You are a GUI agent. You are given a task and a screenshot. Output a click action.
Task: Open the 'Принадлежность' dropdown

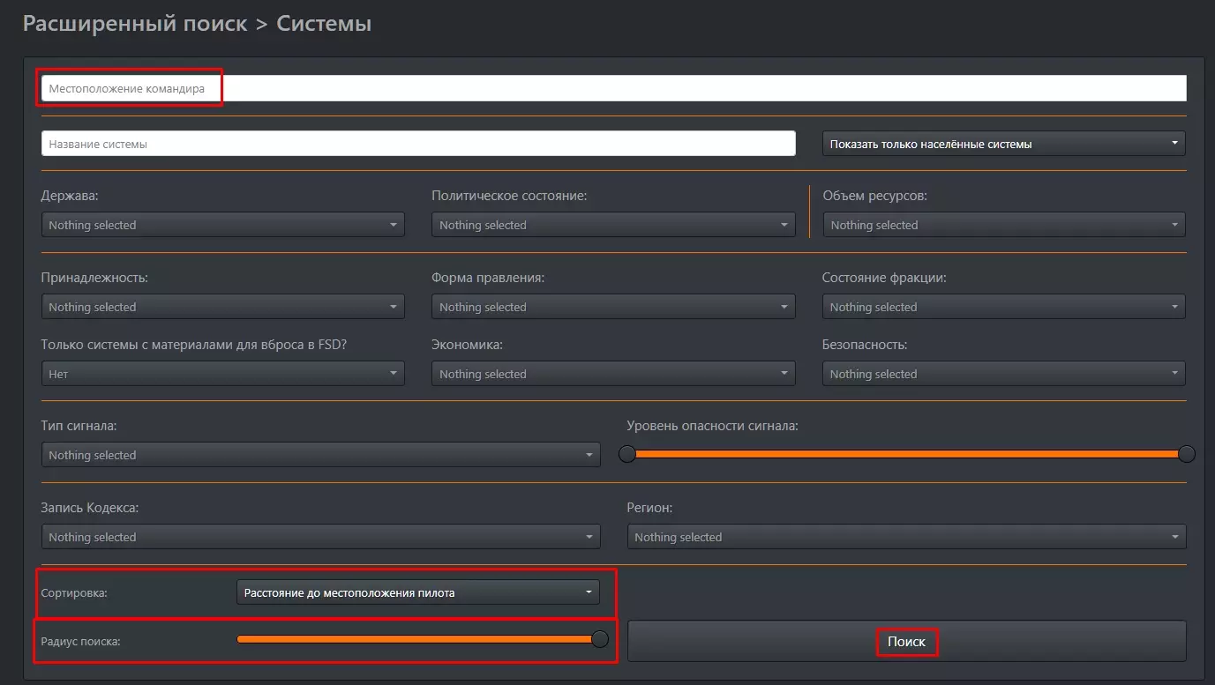pyautogui.click(x=222, y=307)
